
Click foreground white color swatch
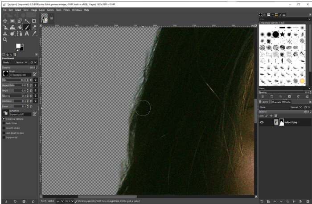[18, 46]
